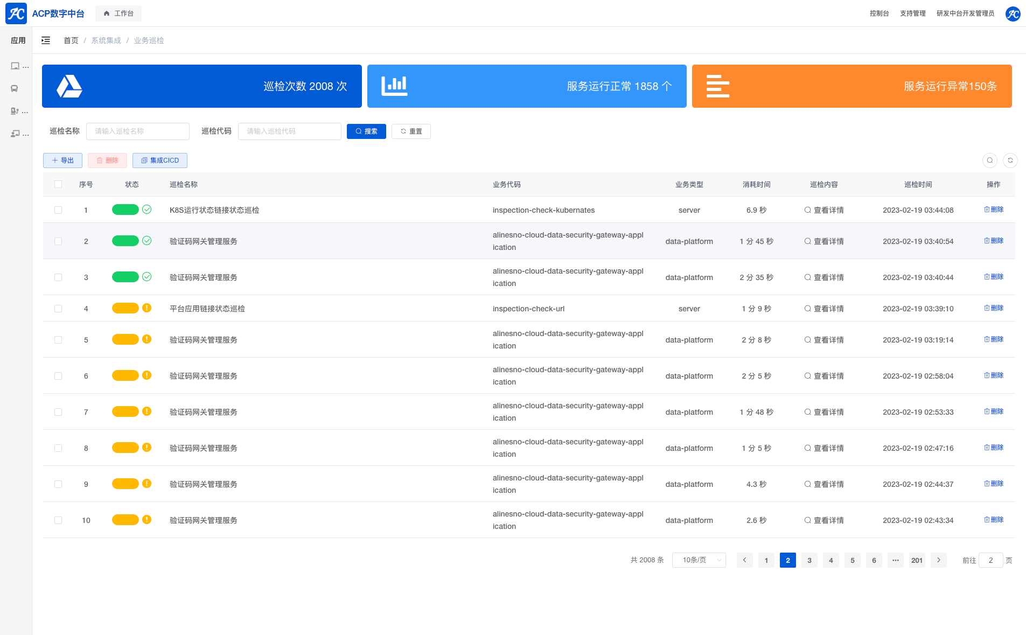Open the 10条/页 page size dropdown

tap(699, 560)
